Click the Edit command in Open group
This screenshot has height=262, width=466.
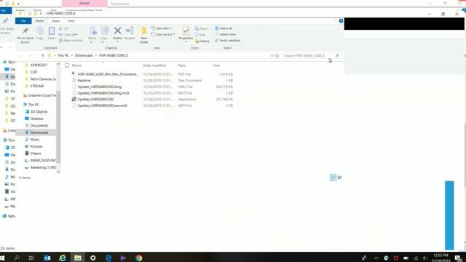pyautogui.click(x=201, y=35)
